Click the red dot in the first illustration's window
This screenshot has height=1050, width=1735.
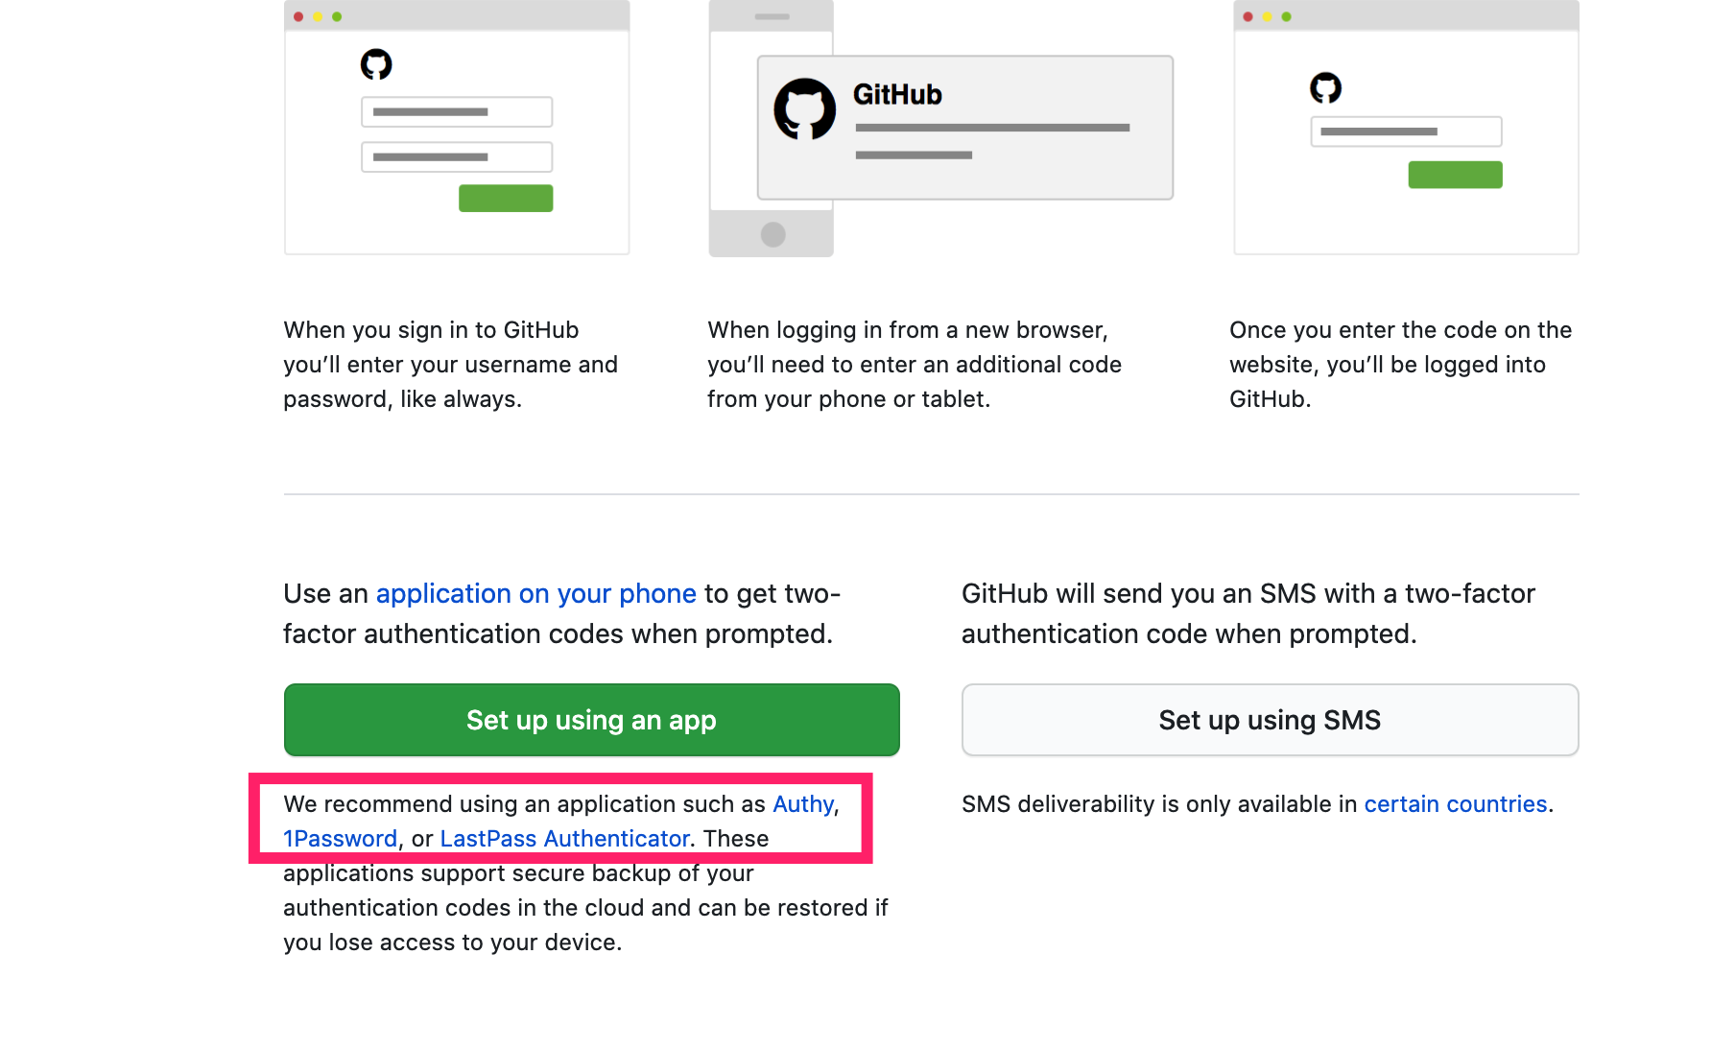(x=298, y=16)
